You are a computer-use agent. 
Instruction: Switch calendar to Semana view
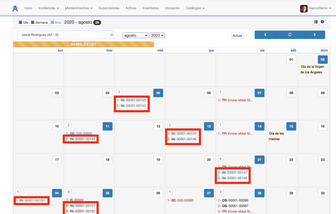(39, 23)
